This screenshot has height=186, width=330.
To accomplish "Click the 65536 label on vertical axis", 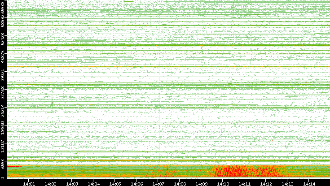I will [3, 9].
